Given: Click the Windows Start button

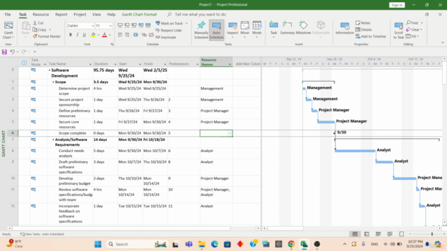Looking at the screenshot, I should (98, 244).
